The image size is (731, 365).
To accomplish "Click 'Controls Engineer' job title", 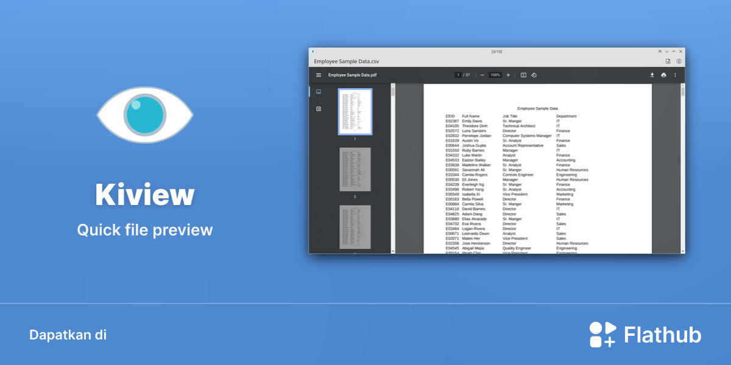I will click(518, 175).
